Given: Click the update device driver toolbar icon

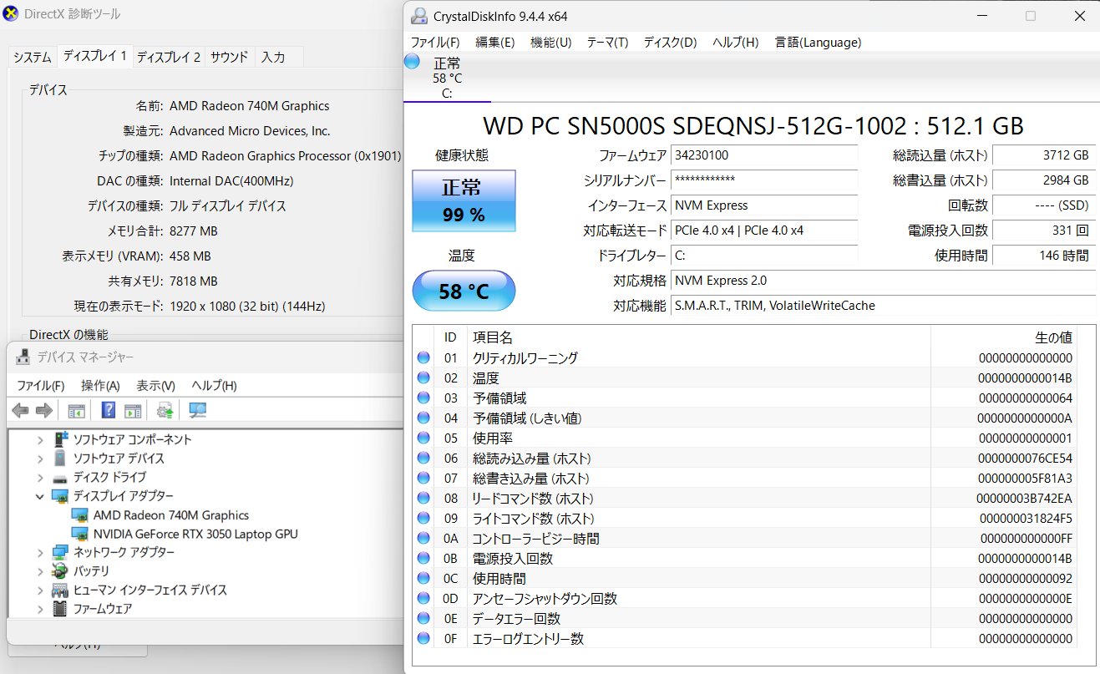Looking at the screenshot, I should pos(165,410).
